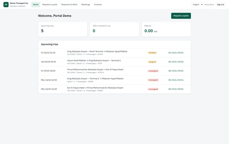Open booking link BK-2026-00038

tap(176, 62)
